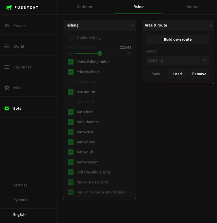
Task: Click the Area & route panel title
Action: [156, 25]
